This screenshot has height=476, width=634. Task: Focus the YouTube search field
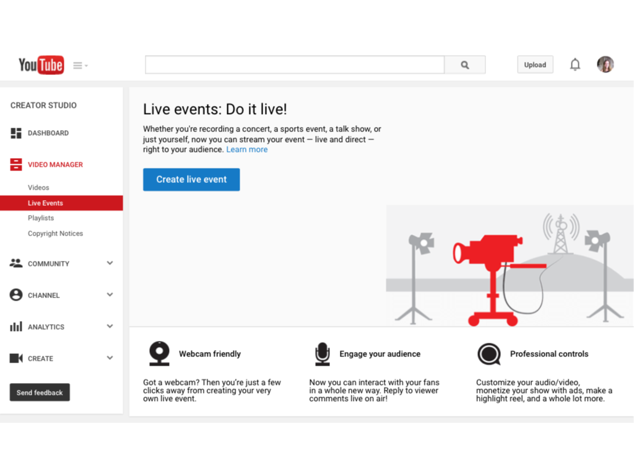295,64
